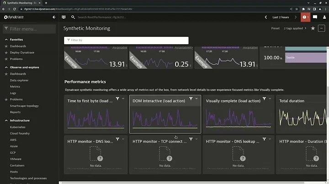This screenshot has height=184, width=329.
Task: Open the chat icon in the top bar
Action: coord(315,17)
